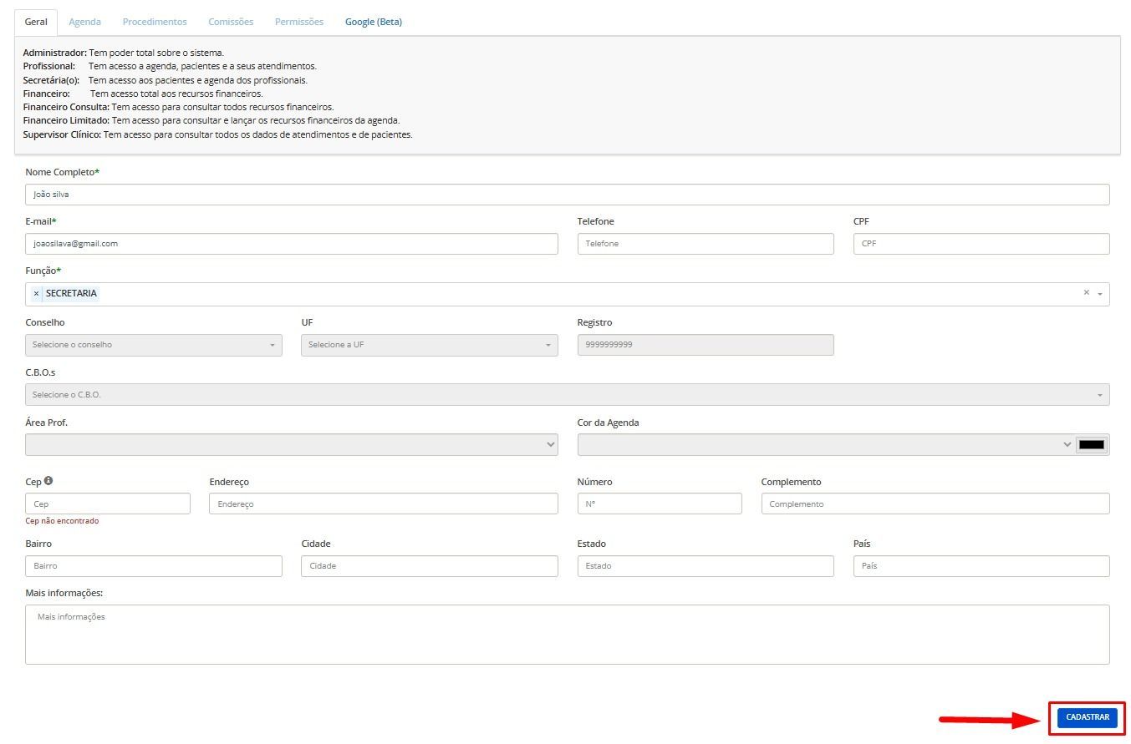Expand the C.B.O.s selector
Viewport: 1131px width, 744px height.
coord(568,394)
